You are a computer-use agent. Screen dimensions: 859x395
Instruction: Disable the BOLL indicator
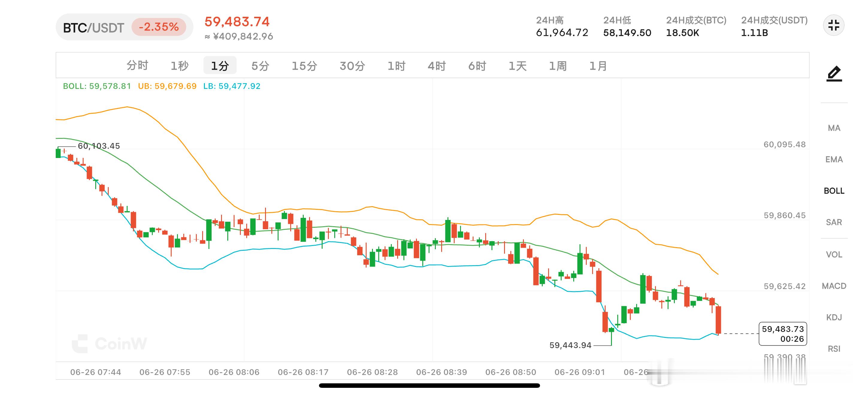[x=834, y=191]
